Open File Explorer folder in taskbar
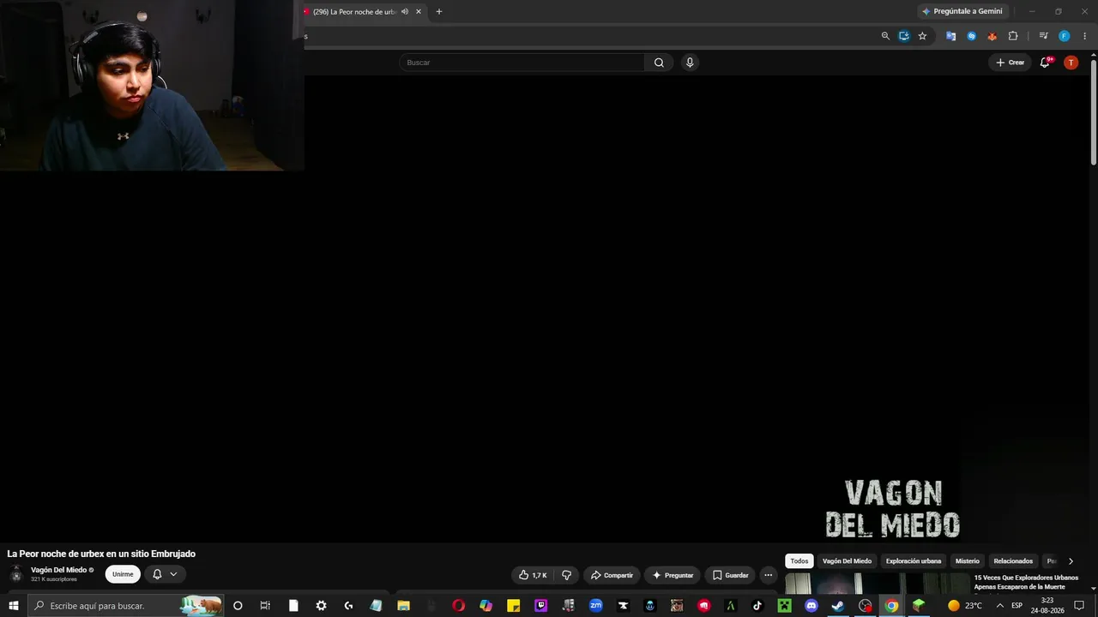 403,606
